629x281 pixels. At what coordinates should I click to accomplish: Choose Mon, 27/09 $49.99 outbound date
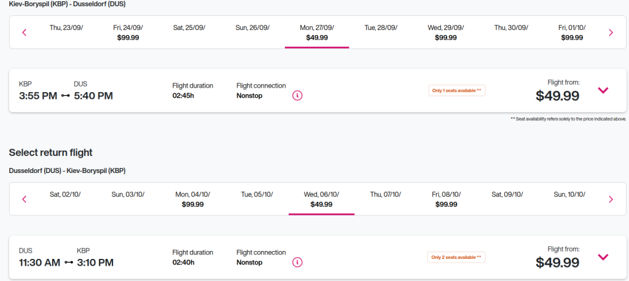point(317,33)
